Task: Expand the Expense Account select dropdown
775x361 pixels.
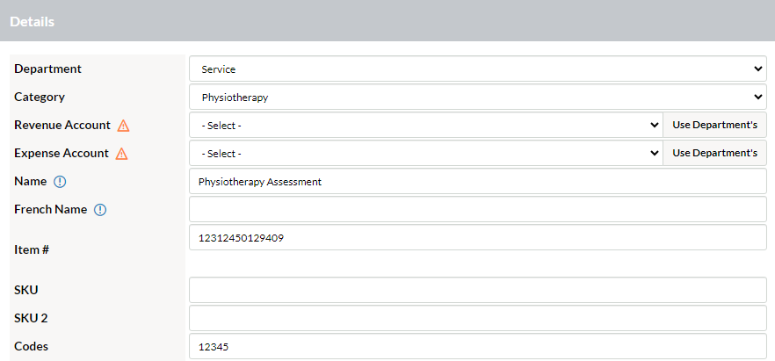Action: pyautogui.click(x=426, y=153)
